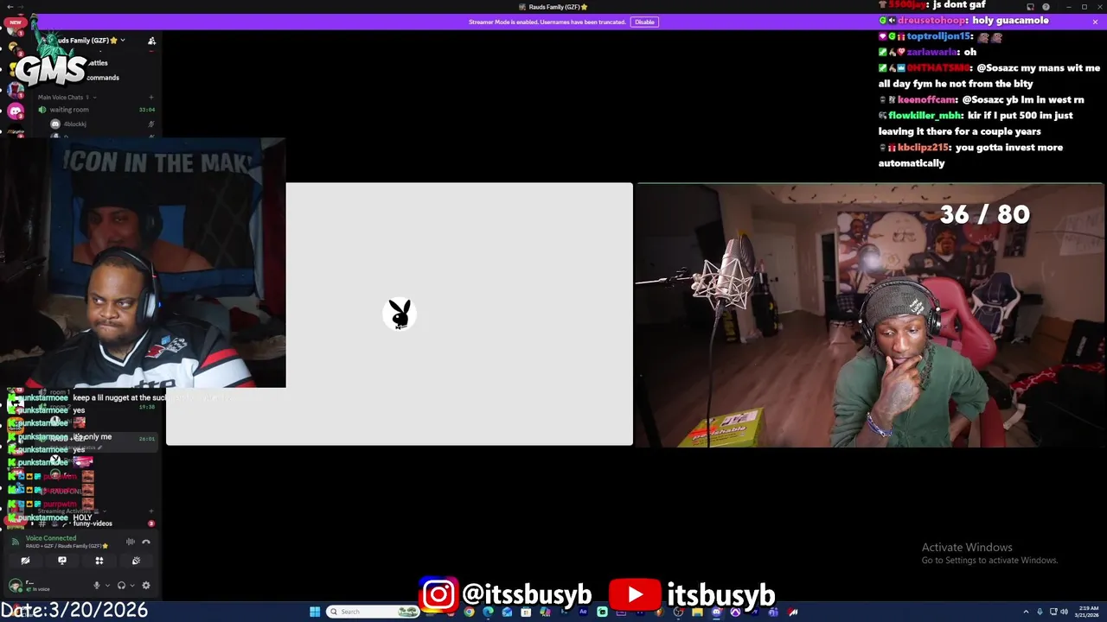
Task: Open pink Discord-logo server icon
Action: pos(15,111)
